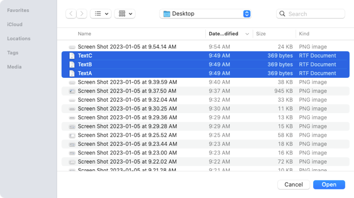Viewport: 354px width, 198px height.
Task: Open the grouping options dropdown
Action: click(x=125, y=14)
